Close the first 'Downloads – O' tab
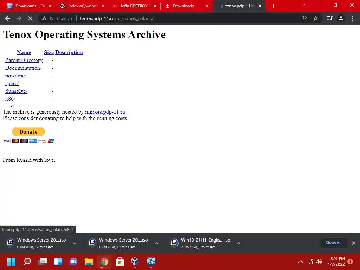The width and height of the screenshot is (360, 270). [50, 6]
